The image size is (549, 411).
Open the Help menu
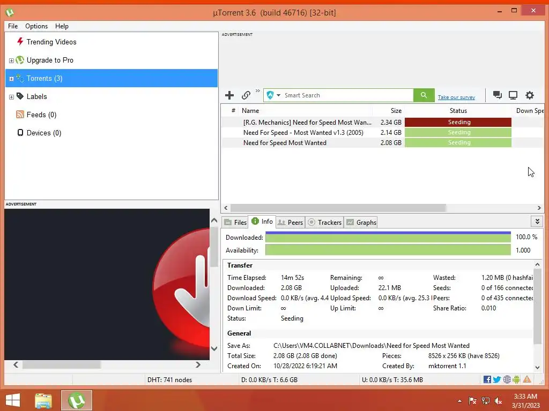coord(62,26)
